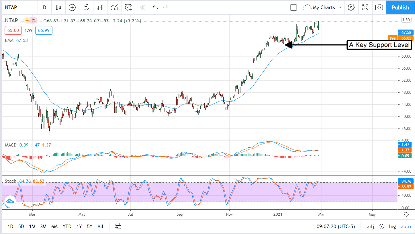The image size is (415, 234).
Task: Start Bar Replay with rewind icon
Action: point(142,7)
